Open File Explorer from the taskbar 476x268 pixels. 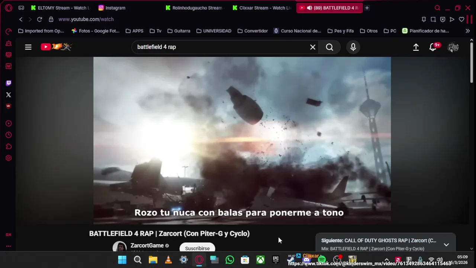tap(153, 260)
